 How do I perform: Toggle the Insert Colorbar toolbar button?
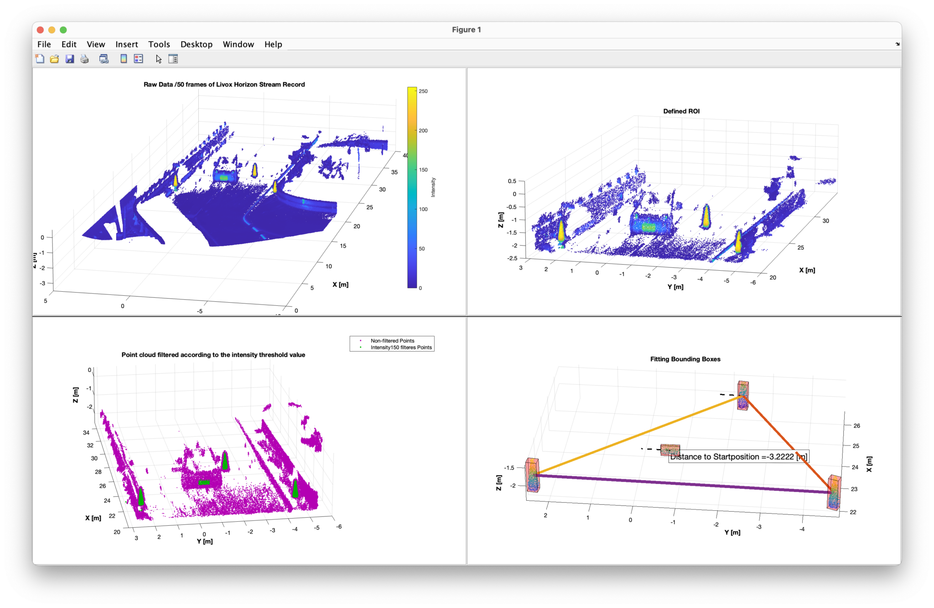[x=124, y=59]
